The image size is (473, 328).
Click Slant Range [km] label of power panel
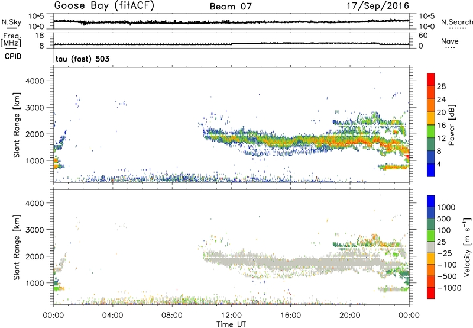[x=17, y=125]
